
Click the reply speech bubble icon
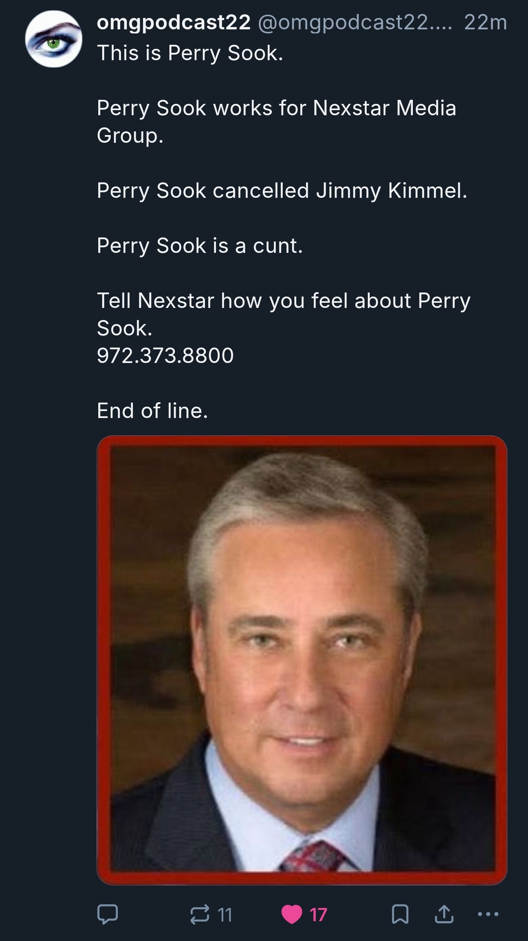point(107,914)
